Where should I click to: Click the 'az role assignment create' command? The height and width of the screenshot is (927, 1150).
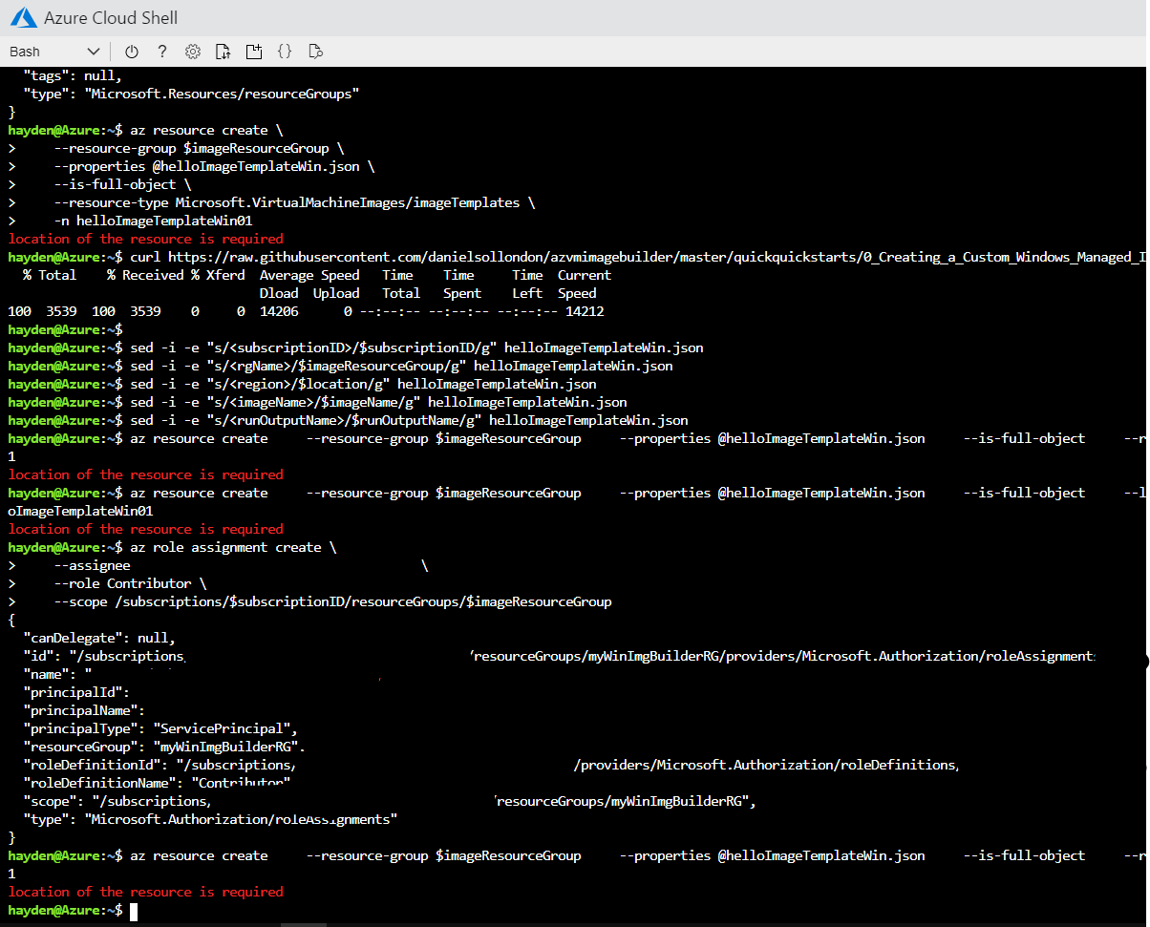click(x=234, y=547)
